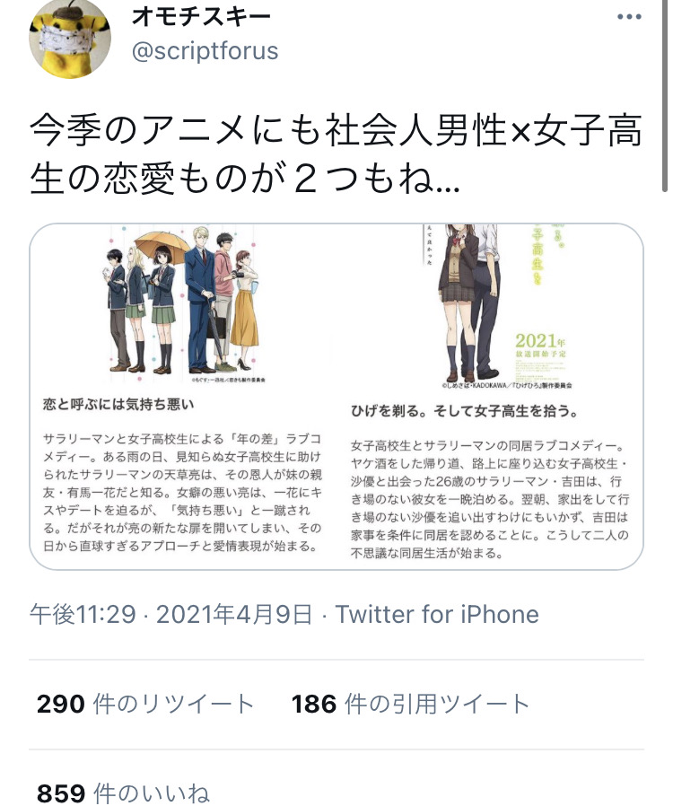Click the copyright caption under the right image
The image size is (673, 806).
[507, 385]
